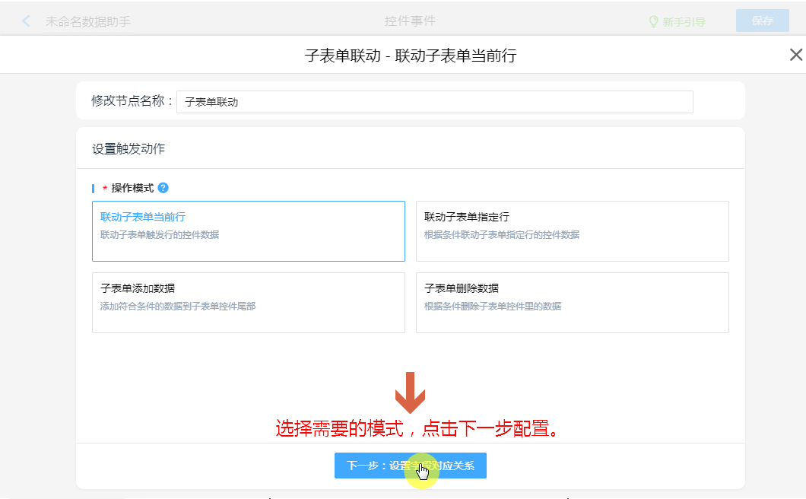
Task: Click the 修改节点名称 label text
Action: coord(132,101)
